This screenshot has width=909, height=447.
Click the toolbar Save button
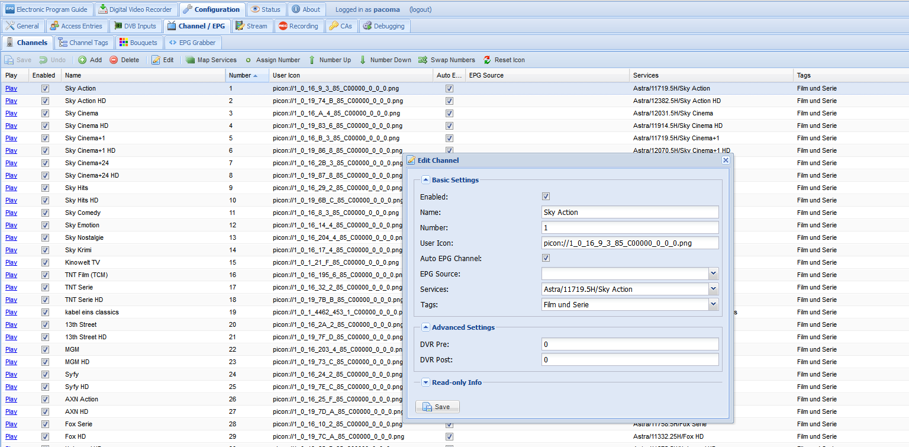18,60
